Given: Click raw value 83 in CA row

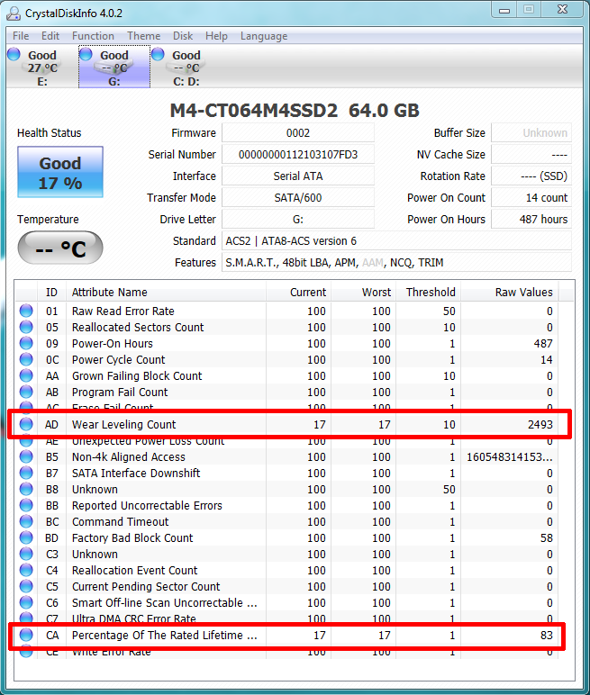Looking at the screenshot, I should 547,636.
